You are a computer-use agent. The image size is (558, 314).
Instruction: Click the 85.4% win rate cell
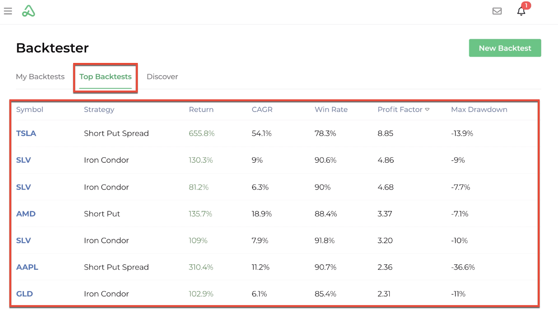point(325,294)
